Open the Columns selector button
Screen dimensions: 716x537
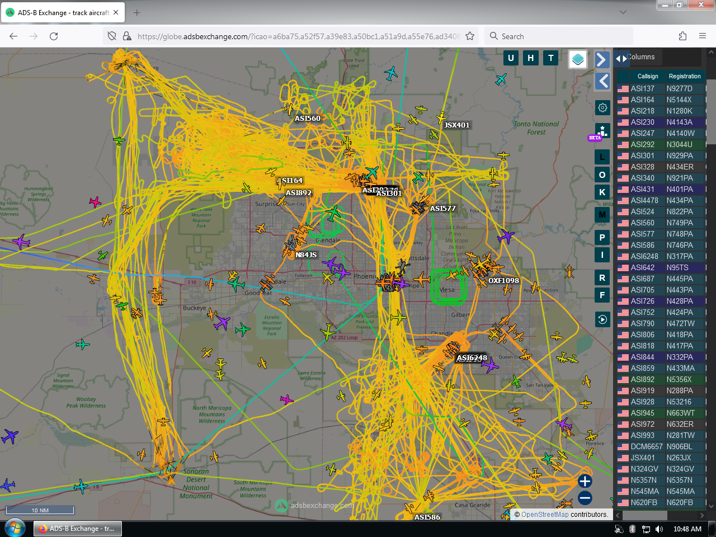641,56
